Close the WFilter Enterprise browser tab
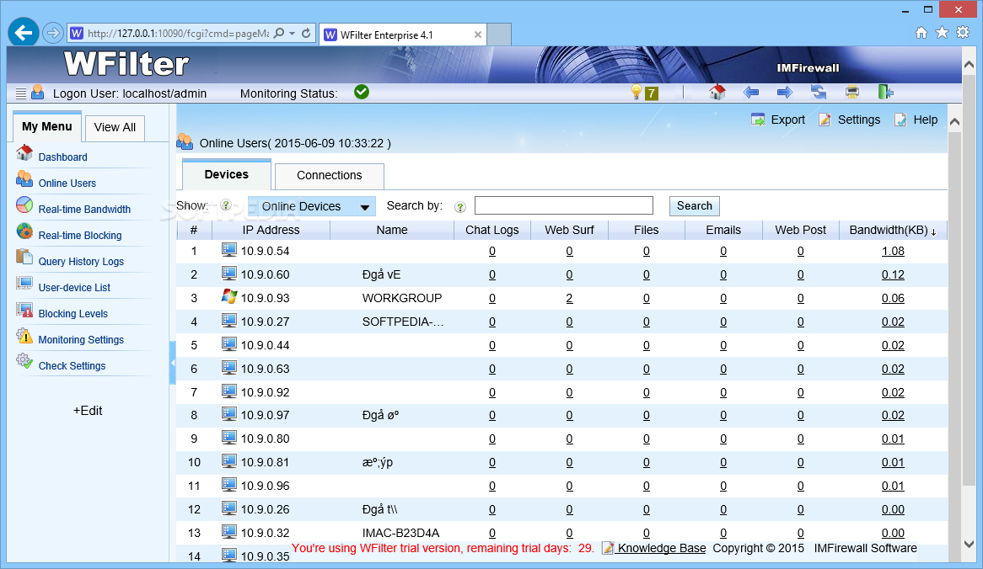Image resolution: width=983 pixels, height=569 pixels. click(x=478, y=35)
